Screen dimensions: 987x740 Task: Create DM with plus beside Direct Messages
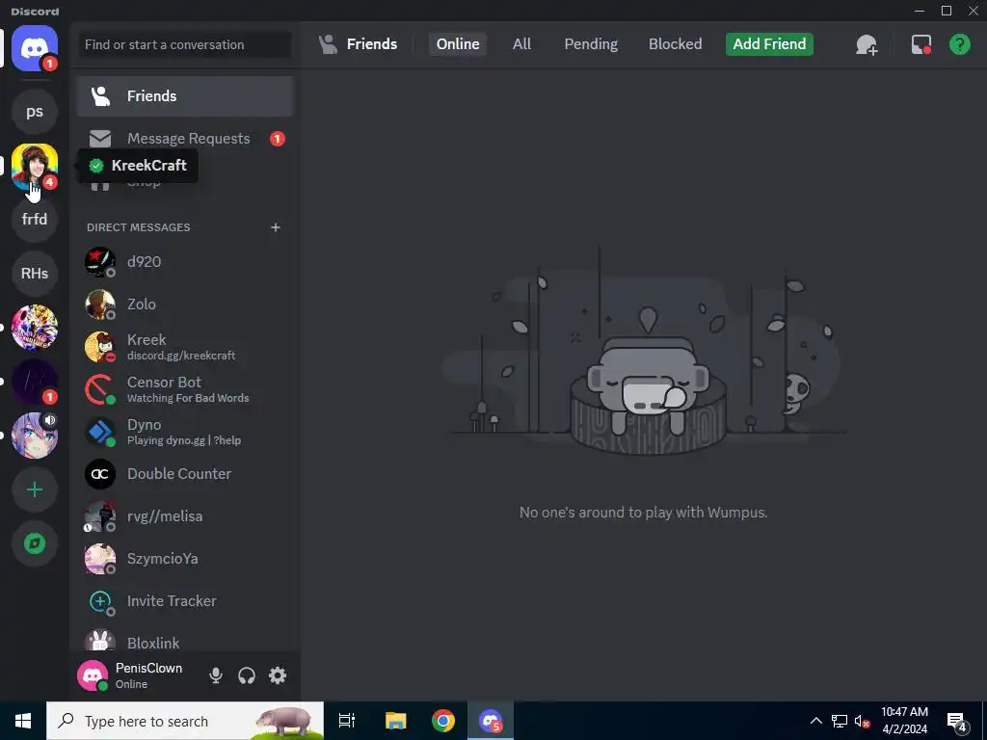[275, 227]
